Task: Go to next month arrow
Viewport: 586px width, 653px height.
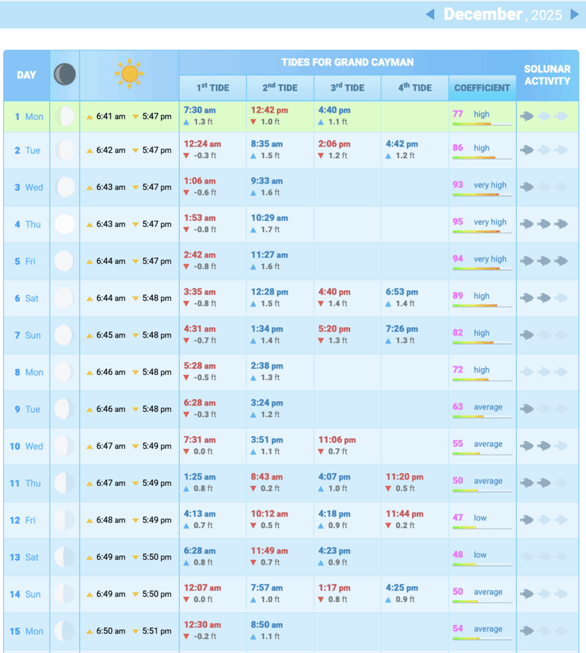Action: 575,14
